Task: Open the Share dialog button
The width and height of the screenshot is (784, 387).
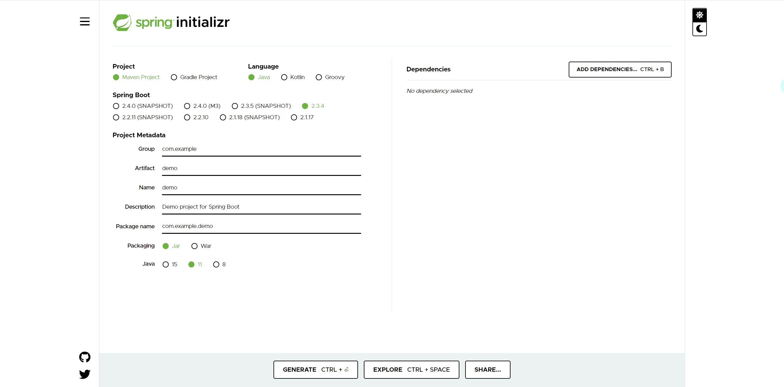Action: click(x=488, y=370)
